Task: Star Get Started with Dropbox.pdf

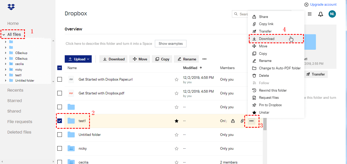Action: click(176, 93)
